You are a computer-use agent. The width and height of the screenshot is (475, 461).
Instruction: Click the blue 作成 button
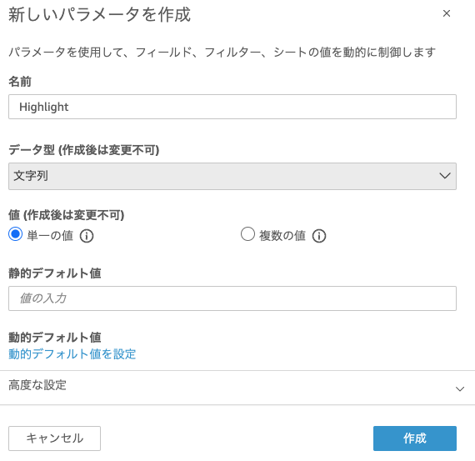click(x=415, y=438)
